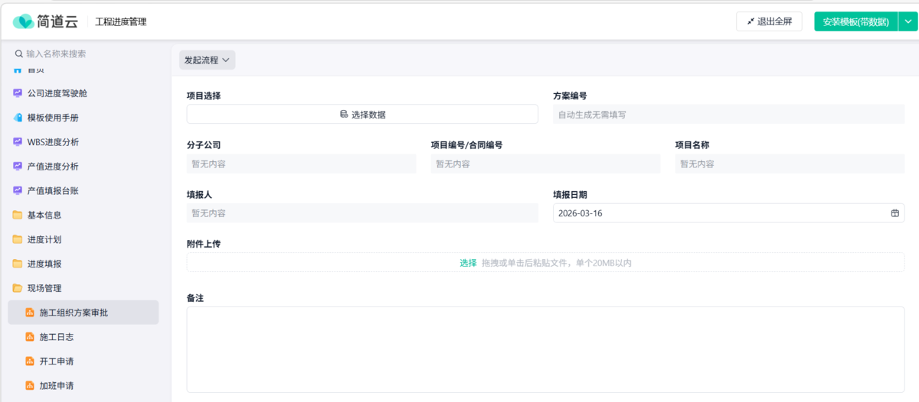The image size is (919, 402).
Task: Open 产值进度分析 from the sidebar
Action: click(85, 167)
